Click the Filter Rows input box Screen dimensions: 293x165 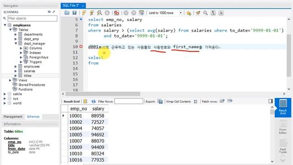tap(129, 101)
